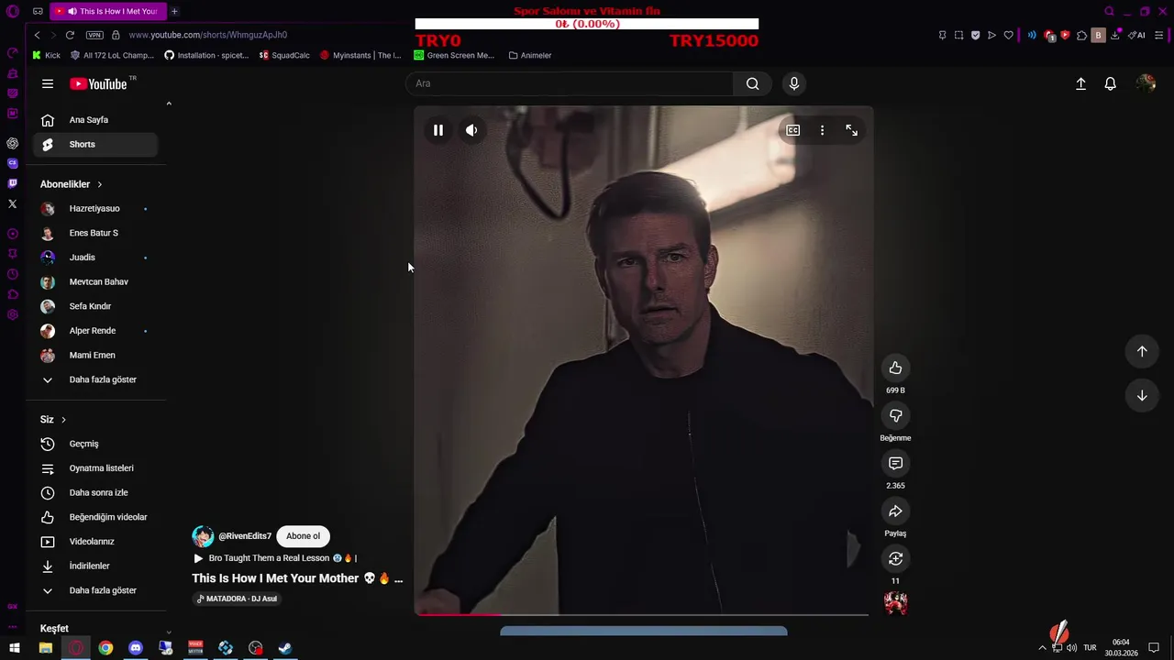
Task: Open the remix icon with count 11
Action: click(896, 559)
